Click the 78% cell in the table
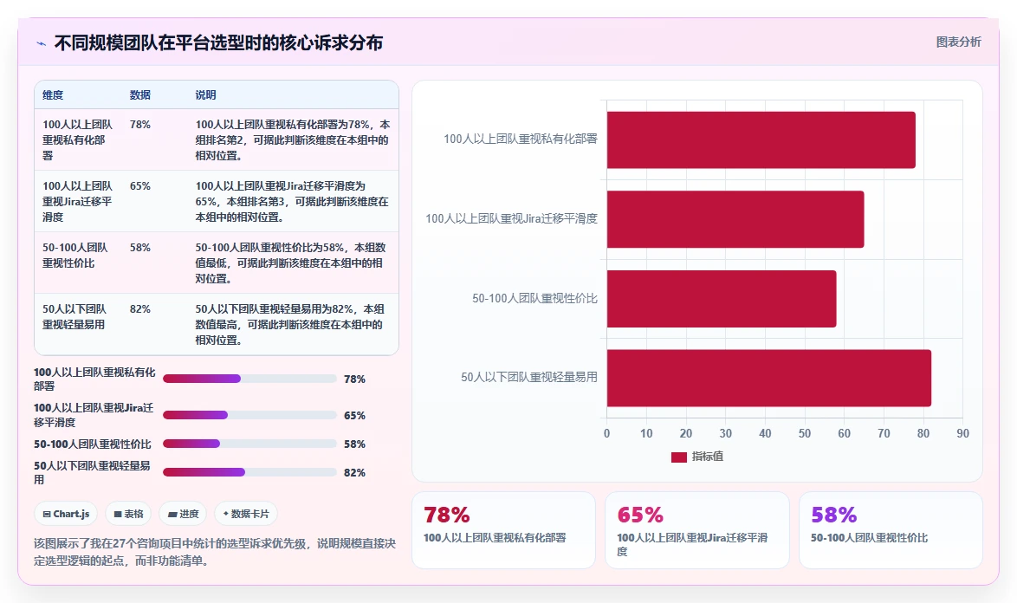The image size is (1017, 603). tap(140, 125)
